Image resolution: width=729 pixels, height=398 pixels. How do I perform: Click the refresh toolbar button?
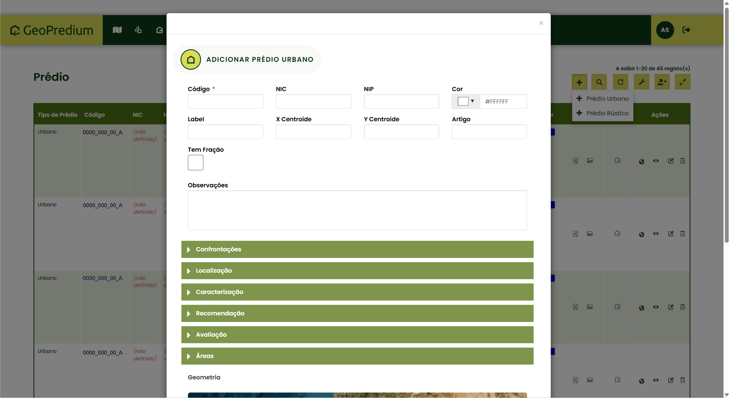tap(620, 82)
